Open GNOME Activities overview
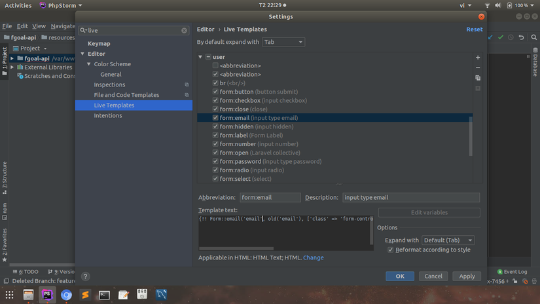This screenshot has height=304, width=540. [18, 5]
